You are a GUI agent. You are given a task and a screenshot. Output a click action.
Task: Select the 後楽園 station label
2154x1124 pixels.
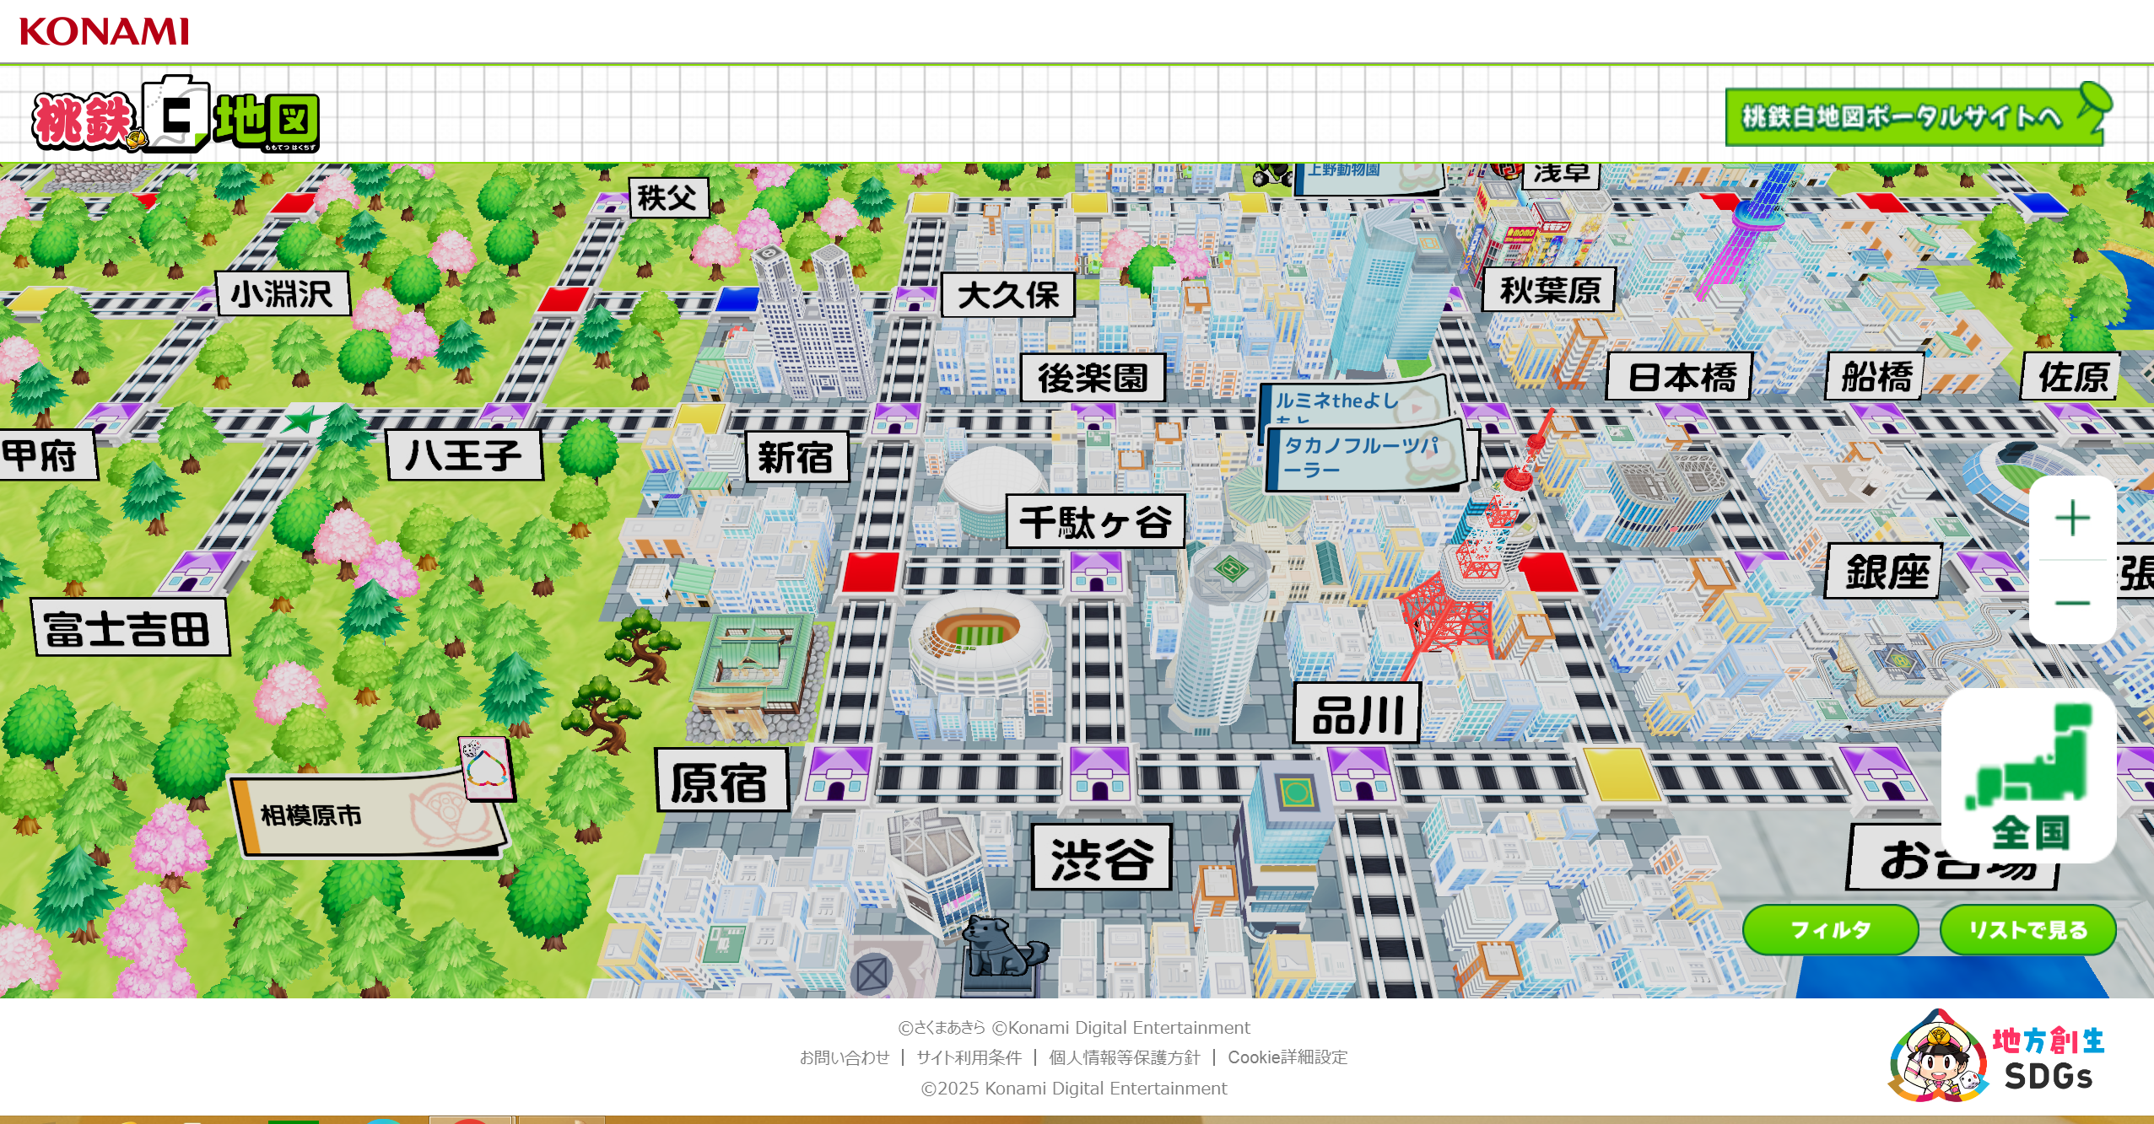coord(1093,377)
